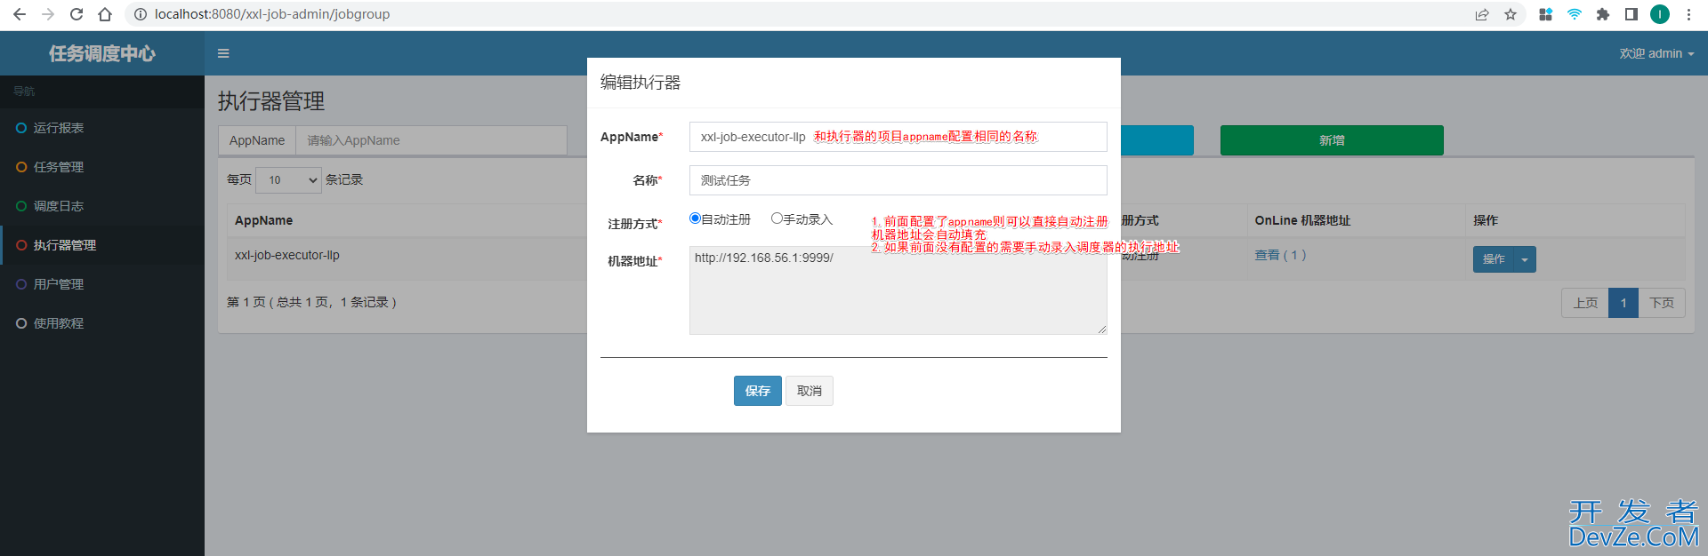
Task: Click the AppName search input field
Action: (431, 140)
